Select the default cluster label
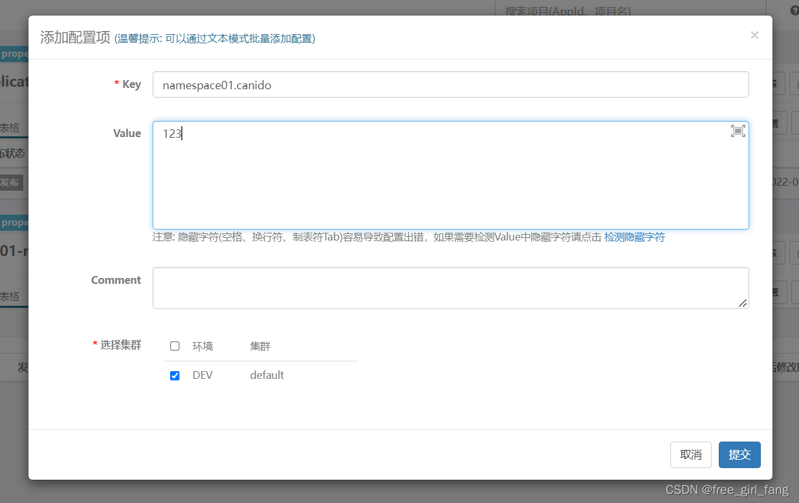This screenshot has height=503, width=799. (x=267, y=375)
